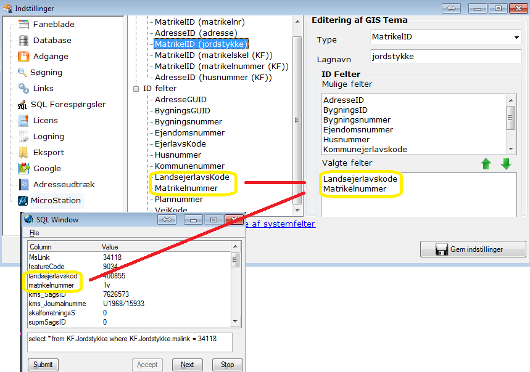530x372 pixels.
Task: Open the Type dropdown showing MatrikelID
Action: (516, 38)
